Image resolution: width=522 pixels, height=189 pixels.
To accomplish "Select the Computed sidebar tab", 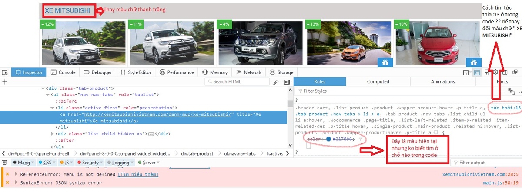I will [x=378, y=82].
